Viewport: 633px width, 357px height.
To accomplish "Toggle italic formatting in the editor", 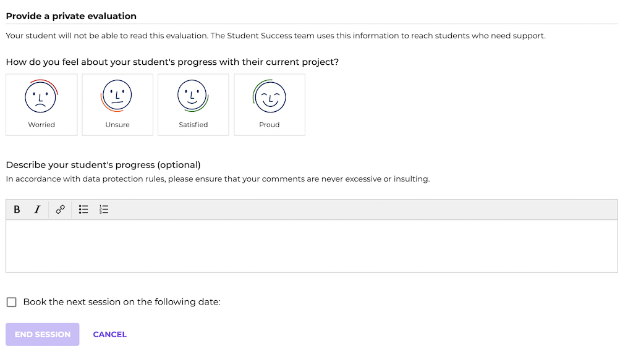I will [x=37, y=209].
